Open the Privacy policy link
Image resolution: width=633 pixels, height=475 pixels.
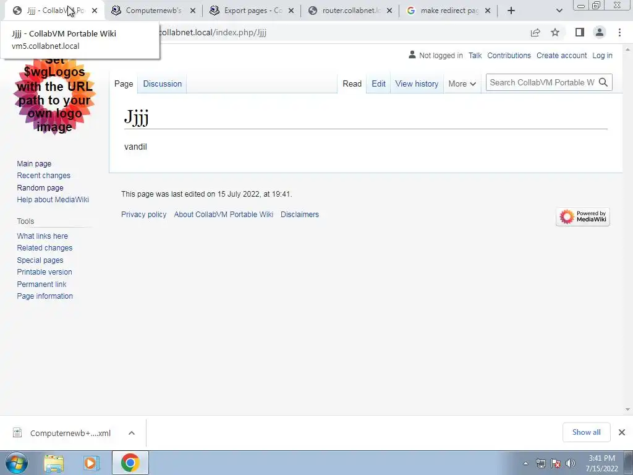pyautogui.click(x=143, y=215)
